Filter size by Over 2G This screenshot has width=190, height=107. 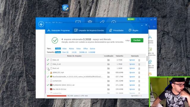tap(65, 52)
